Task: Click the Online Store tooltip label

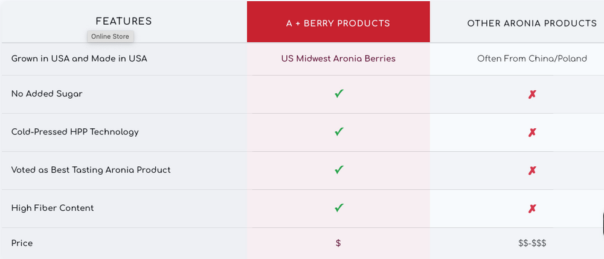Action: click(x=110, y=36)
